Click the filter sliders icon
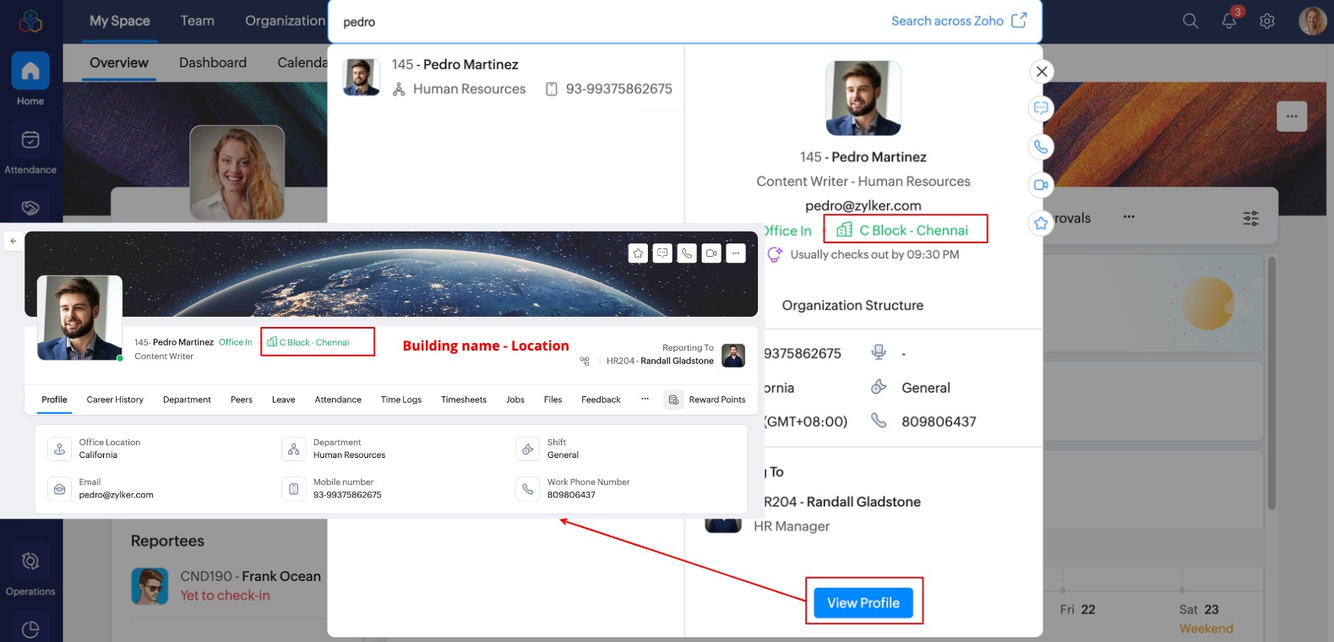The image size is (1334, 642). point(1250,219)
